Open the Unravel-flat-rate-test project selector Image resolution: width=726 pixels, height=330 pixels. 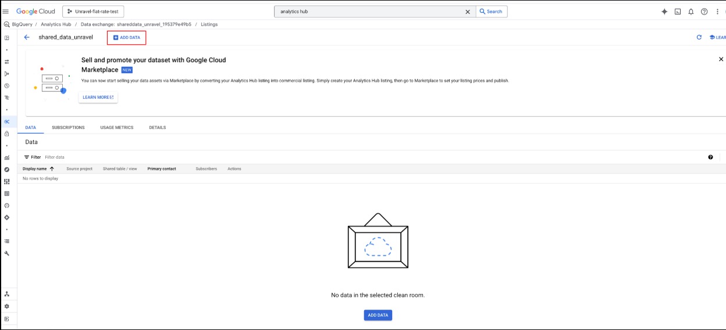93,12
